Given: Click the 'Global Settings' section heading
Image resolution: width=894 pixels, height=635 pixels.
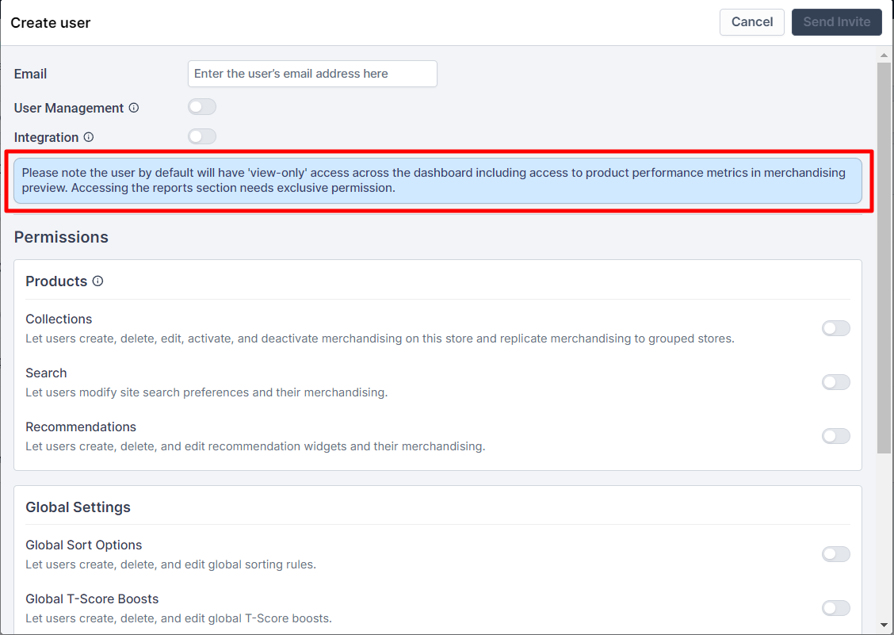Looking at the screenshot, I should [x=78, y=507].
